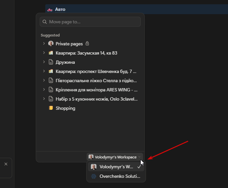Click in the Move page to search field
The height and width of the screenshot is (188, 228).
93,22
